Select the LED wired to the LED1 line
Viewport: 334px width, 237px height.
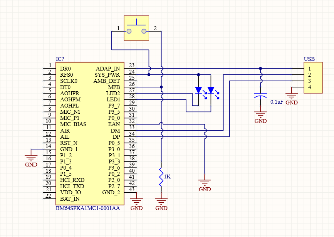[x=211, y=90]
